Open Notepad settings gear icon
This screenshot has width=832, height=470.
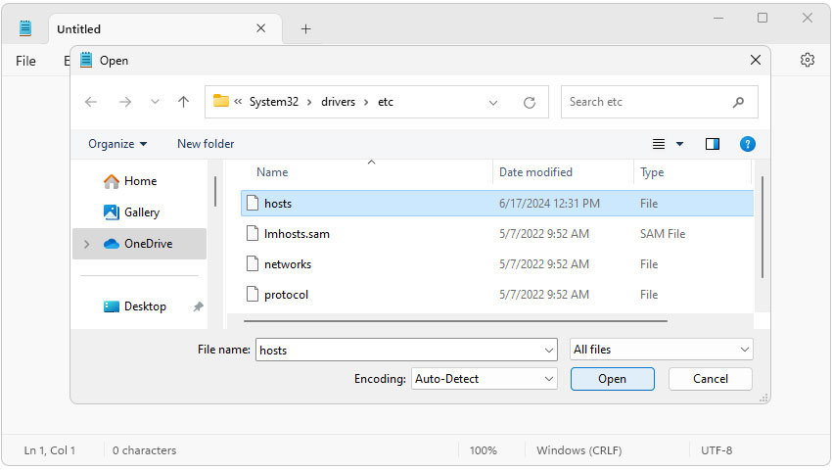coord(808,60)
